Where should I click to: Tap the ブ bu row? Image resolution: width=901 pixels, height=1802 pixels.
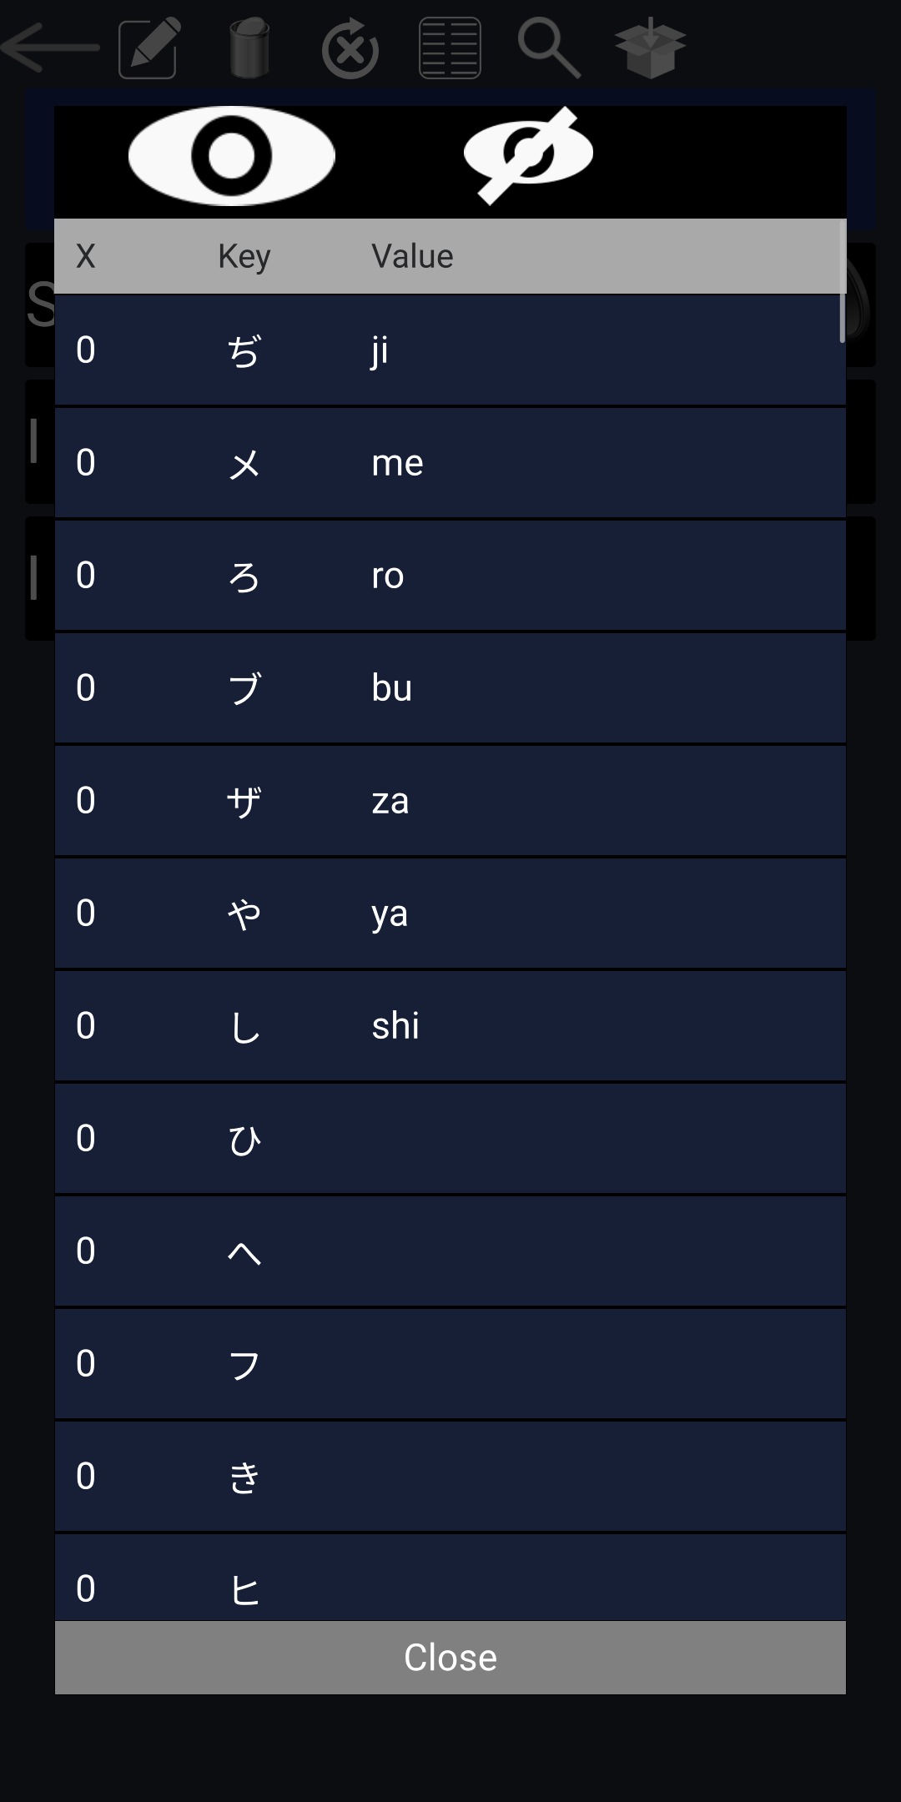pyautogui.click(x=450, y=688)
